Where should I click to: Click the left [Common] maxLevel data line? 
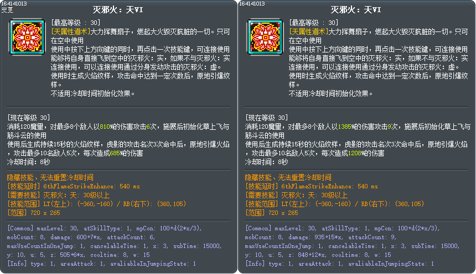click(x=104, y=228)
